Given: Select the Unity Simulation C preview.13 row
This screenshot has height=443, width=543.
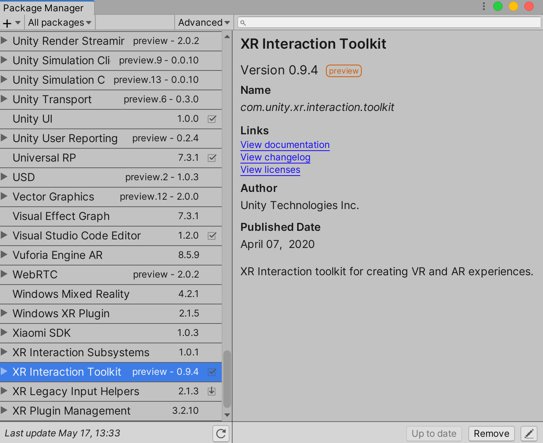Looking at the screenshot, I should pyautogui.click(x=111, y=80).
